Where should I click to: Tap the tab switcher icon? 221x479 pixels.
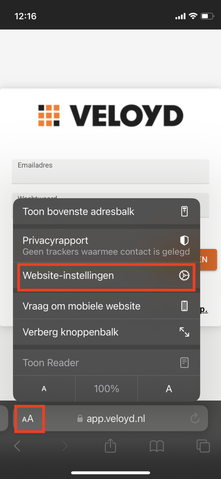[203, 446]
